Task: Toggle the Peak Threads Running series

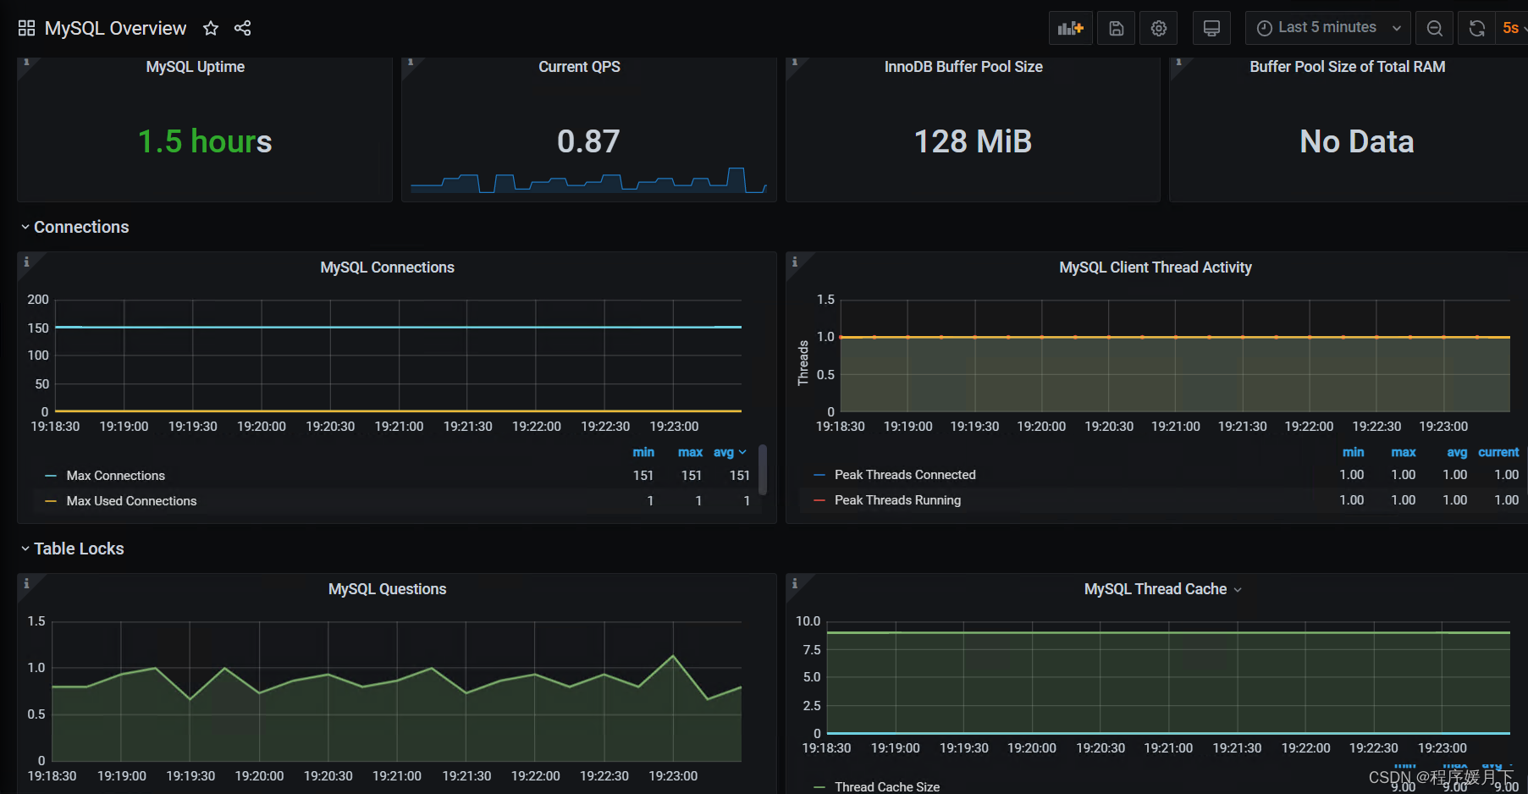Action: [897, 500]
